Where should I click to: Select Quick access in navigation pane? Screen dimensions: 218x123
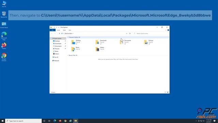(58, 39)
